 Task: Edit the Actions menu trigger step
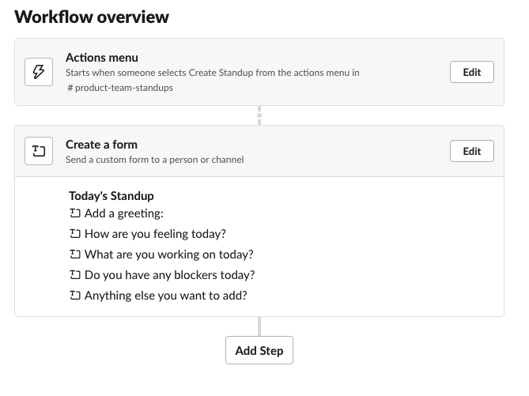[x=471, y=72]
